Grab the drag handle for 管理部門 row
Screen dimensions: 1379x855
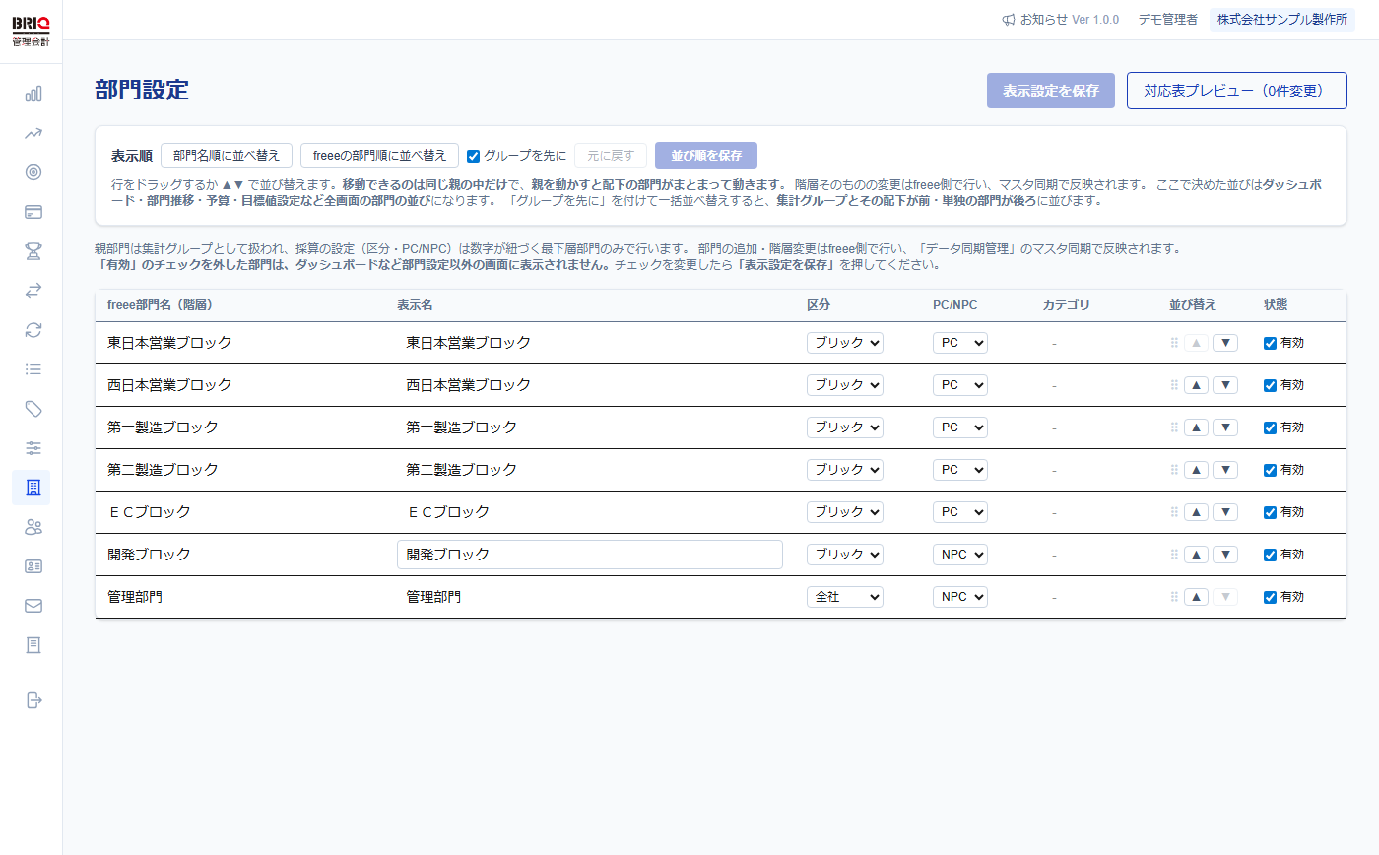point(1174,597)
